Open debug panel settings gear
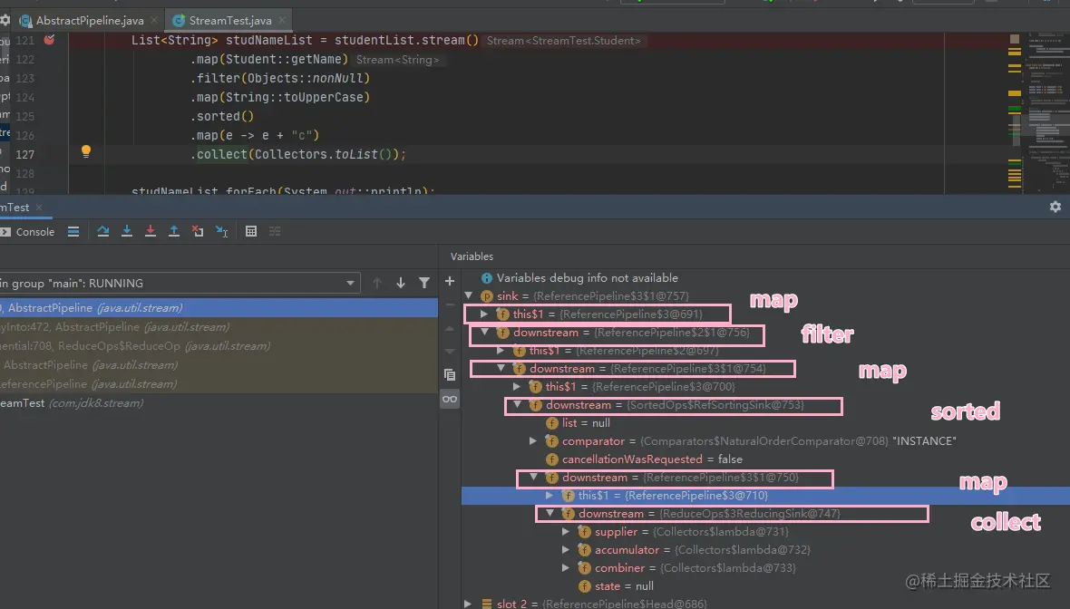The image size is (1070, 609). coord(1055,207)
